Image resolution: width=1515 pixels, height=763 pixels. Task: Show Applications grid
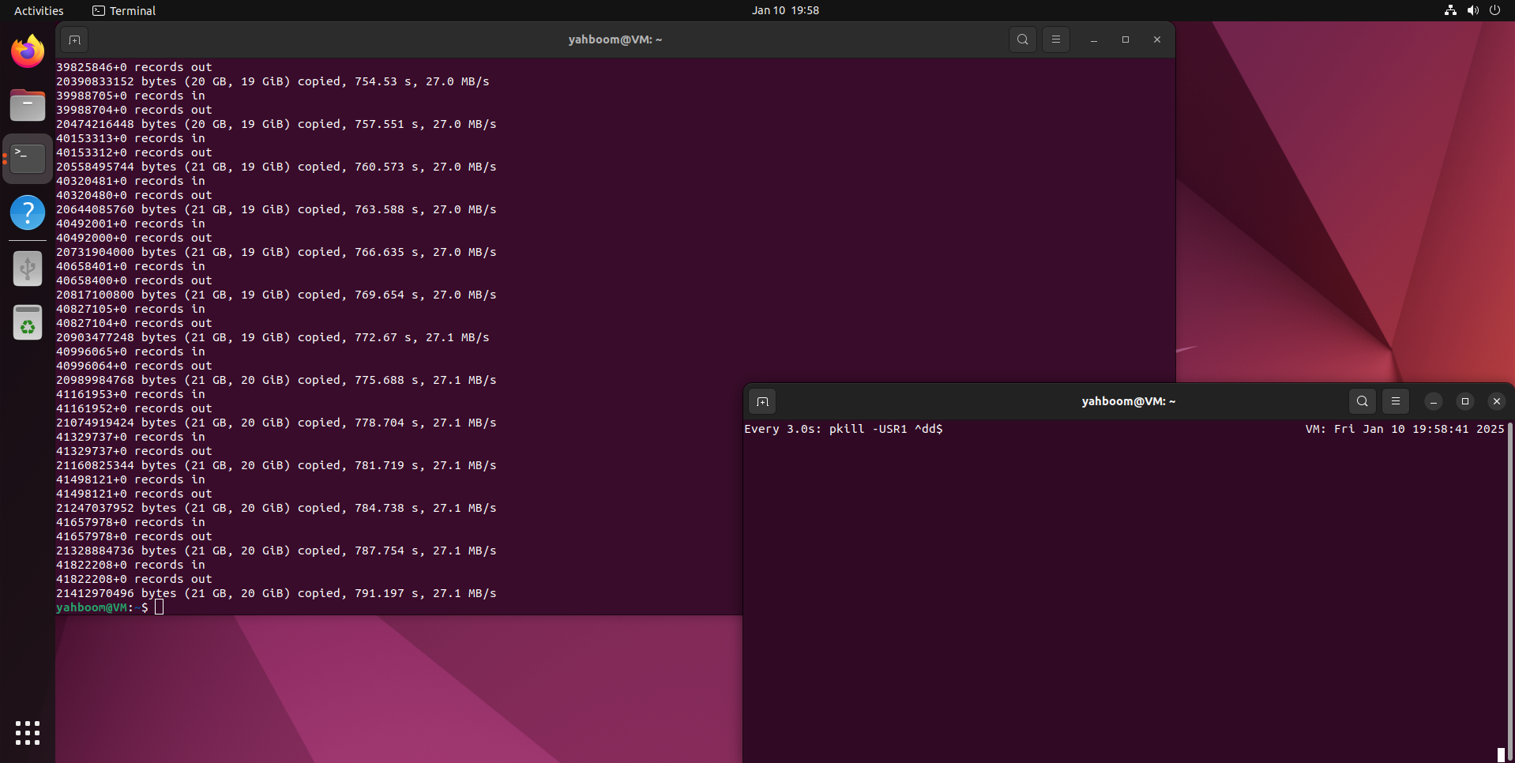click(28, 732)
